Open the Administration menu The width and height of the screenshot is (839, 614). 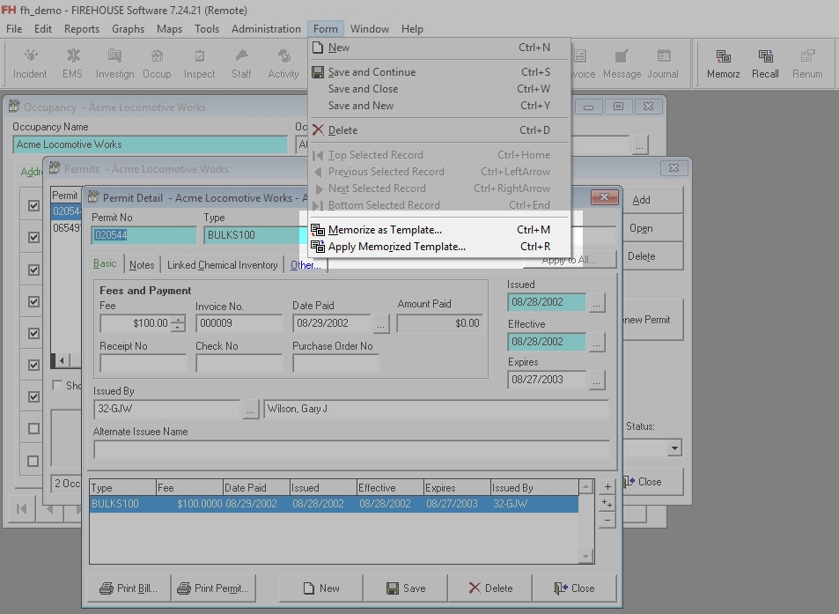pos(266,29)
